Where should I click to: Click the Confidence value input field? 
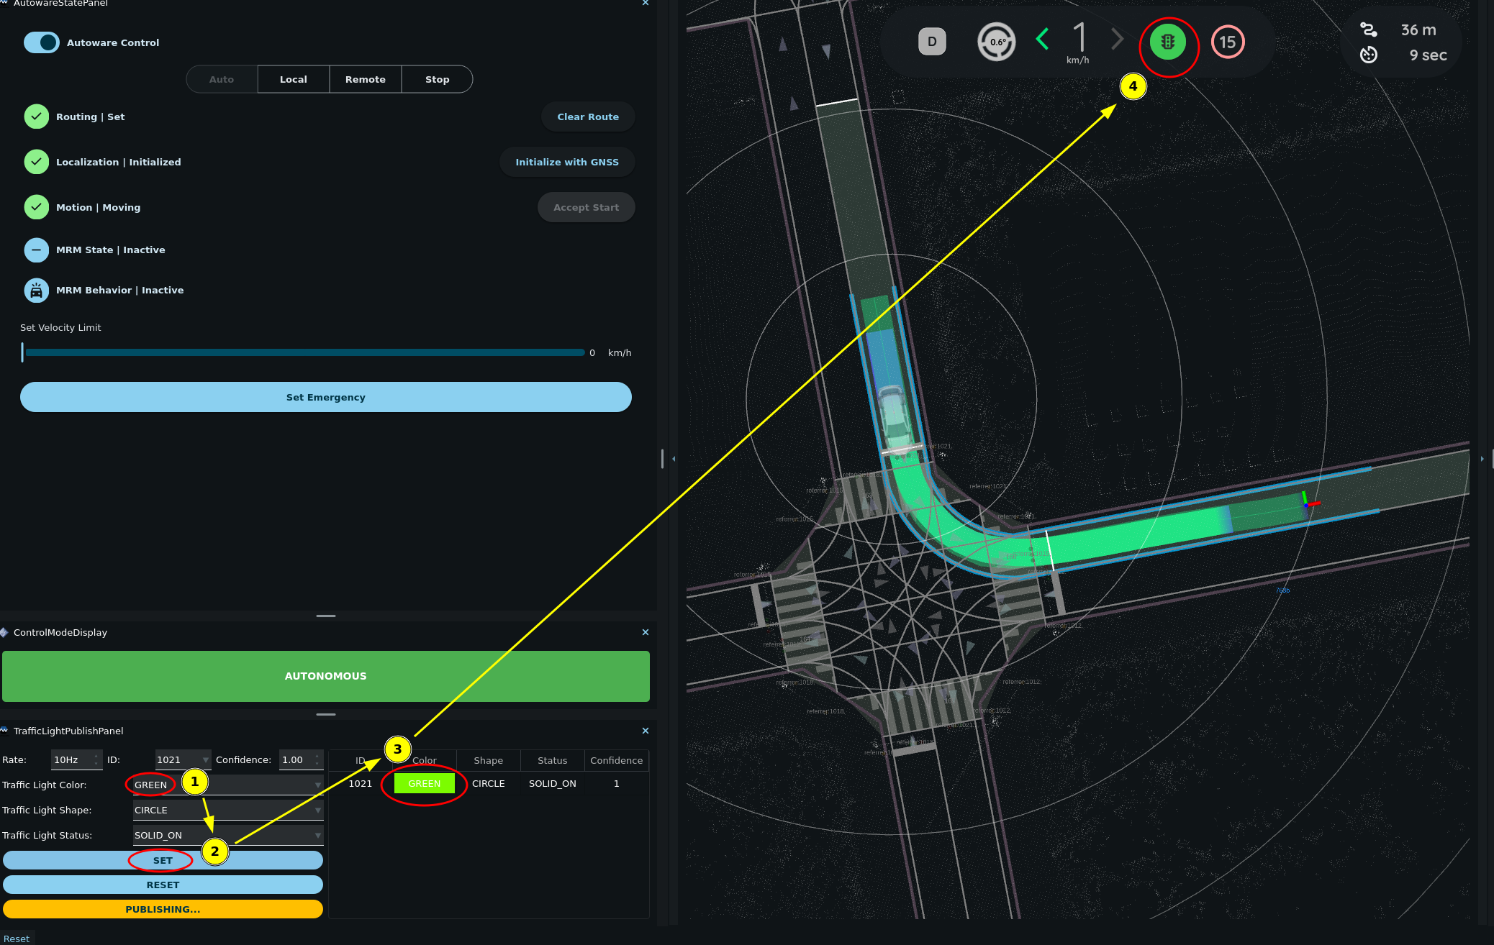pos(296,760)
